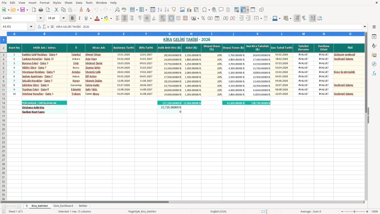Open the font name dropdown
380x214 pixels.
click(x=40, y=18)
